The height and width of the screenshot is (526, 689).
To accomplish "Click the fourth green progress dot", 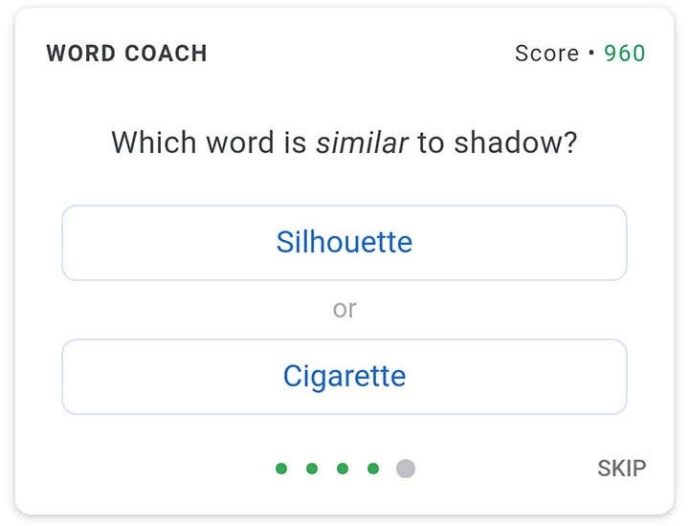I will click(373, 469).
